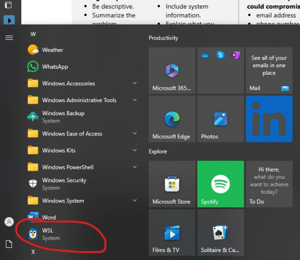Viewport: 300px width, 260px height.
Task: Open the Mail tile
Action: tap(269, 71)
